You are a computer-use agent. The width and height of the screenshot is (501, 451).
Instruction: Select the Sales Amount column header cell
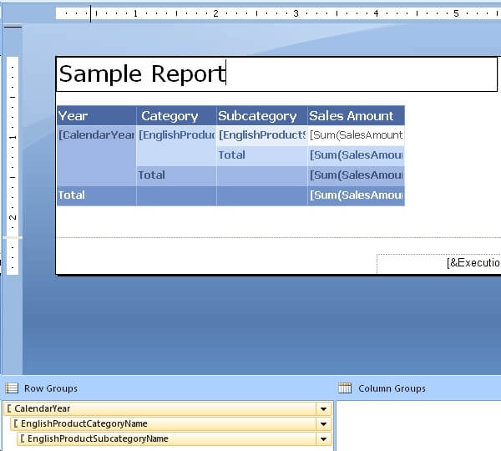[357, 116]
